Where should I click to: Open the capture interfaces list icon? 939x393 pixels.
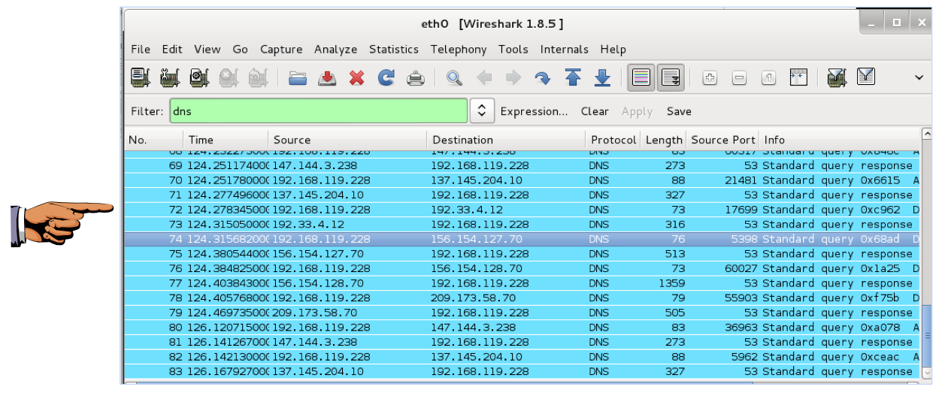pyautogui.click(x=141, y=77)
